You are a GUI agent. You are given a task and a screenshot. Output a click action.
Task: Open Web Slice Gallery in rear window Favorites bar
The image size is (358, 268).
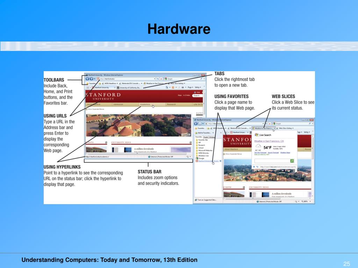click(x=176, y=83)
